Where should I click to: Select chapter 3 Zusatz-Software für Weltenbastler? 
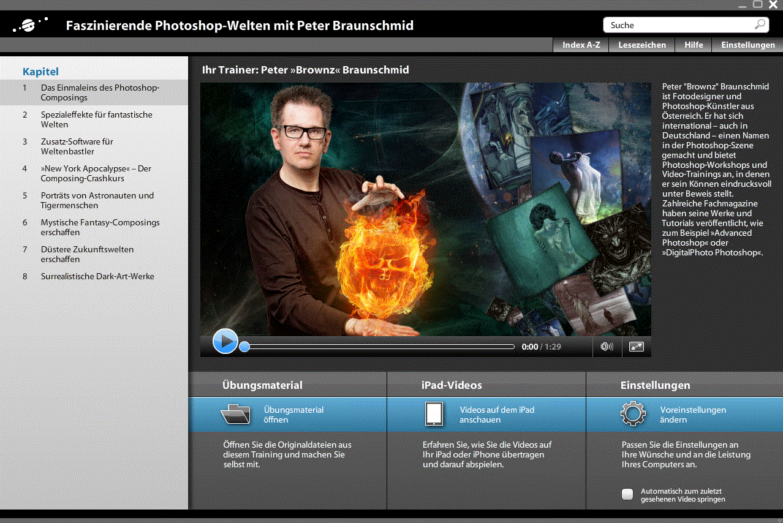point(94,146)
